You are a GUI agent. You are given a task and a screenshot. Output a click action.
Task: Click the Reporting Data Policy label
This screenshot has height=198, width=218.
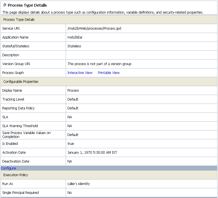click(x=18, y=108)
